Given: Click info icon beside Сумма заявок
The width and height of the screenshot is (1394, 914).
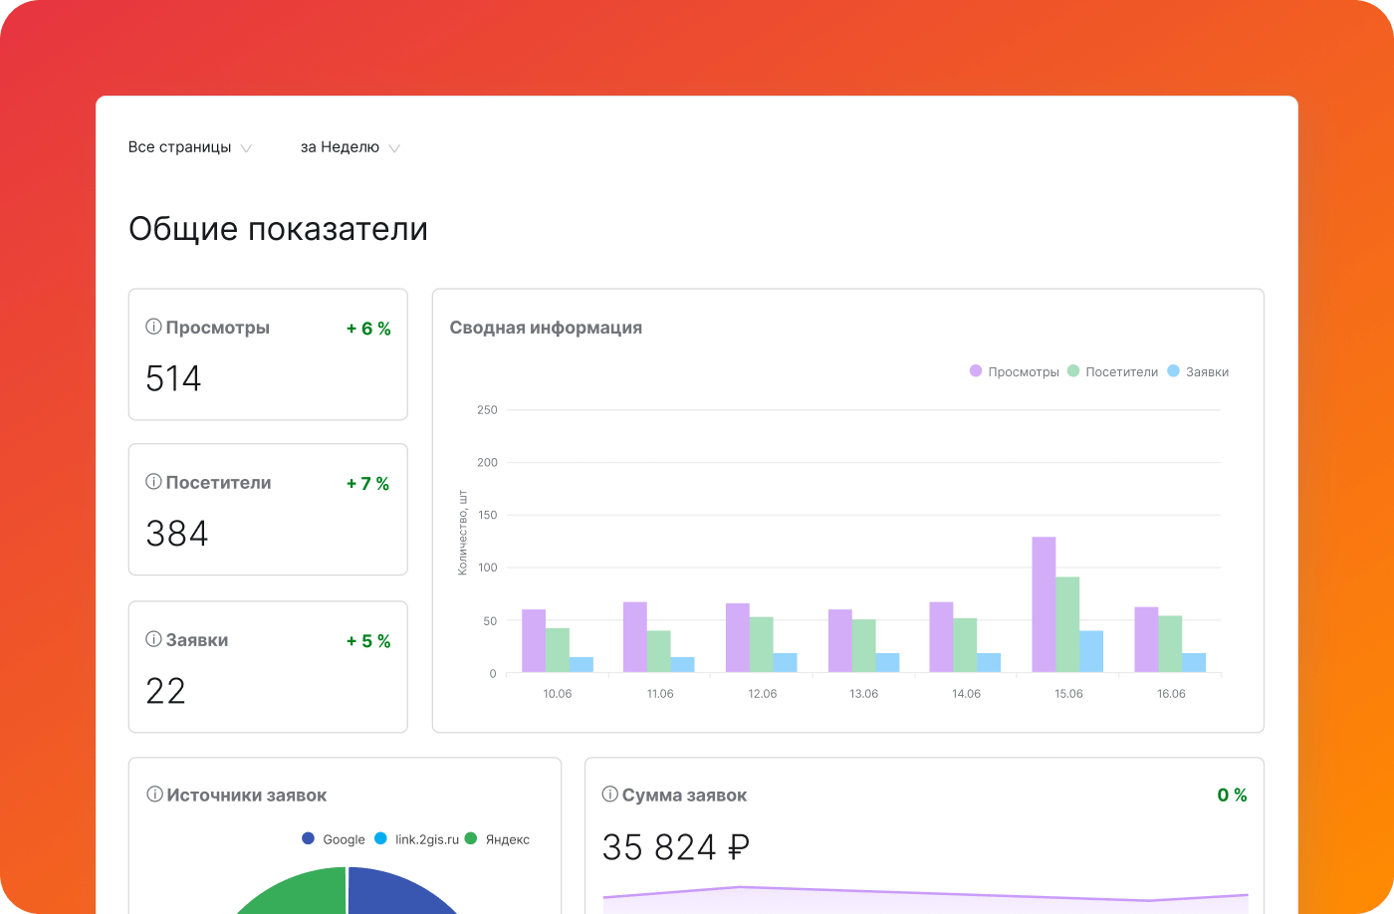Looking at the screenshot, I should tap(610, 795).
